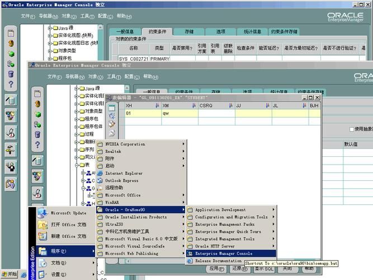373x280 pixels.
Task: Click the help question mark icon in back window sidebar
Action: (x=11, y=84)
